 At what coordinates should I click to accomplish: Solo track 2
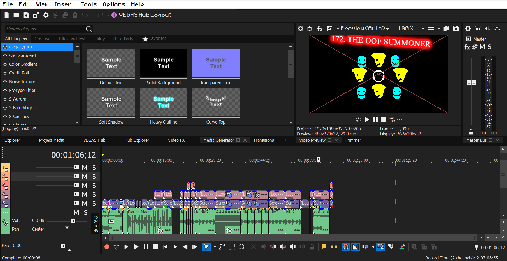(x=94, y=177)
